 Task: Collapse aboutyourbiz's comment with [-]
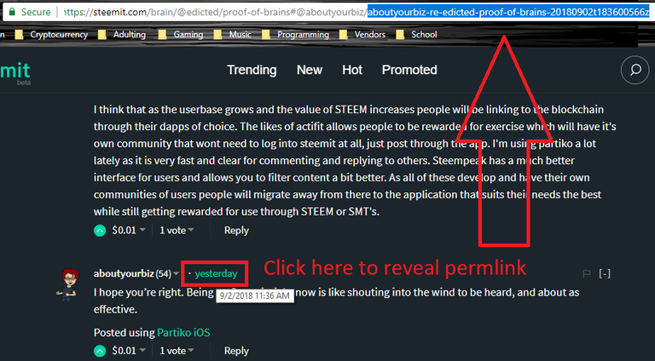click(x=605, y=273)
